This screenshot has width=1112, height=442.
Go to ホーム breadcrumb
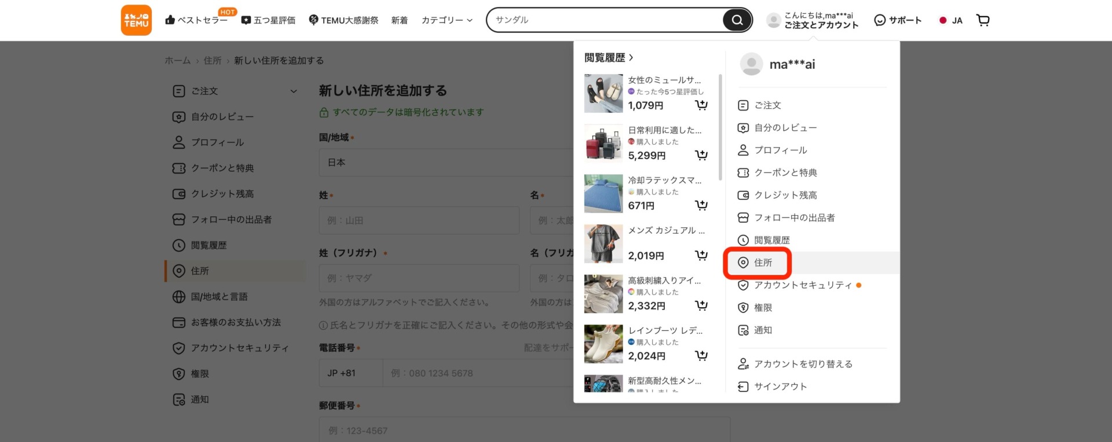177,60
